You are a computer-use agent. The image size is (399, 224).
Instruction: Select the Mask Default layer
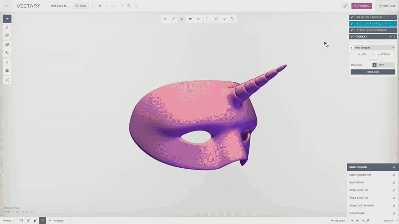[357, 182]
